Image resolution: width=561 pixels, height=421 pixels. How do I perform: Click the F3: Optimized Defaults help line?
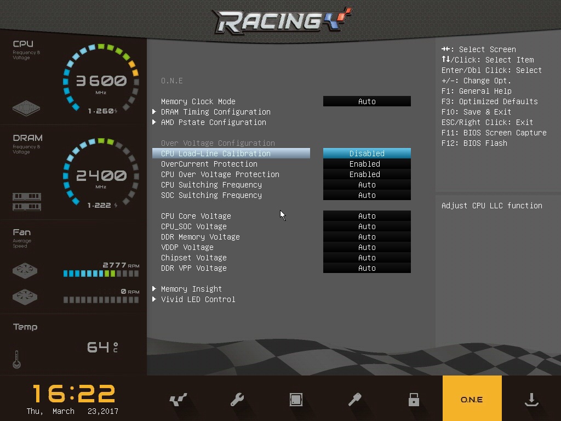click(x=489, y=101)
